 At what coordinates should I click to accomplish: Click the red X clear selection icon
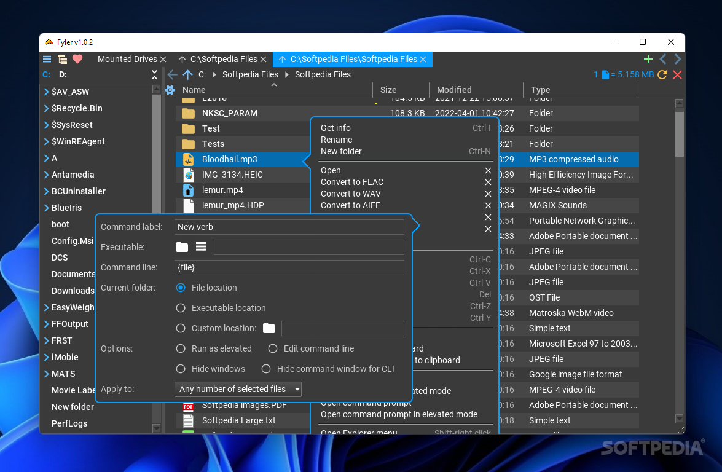coord(677,74)
